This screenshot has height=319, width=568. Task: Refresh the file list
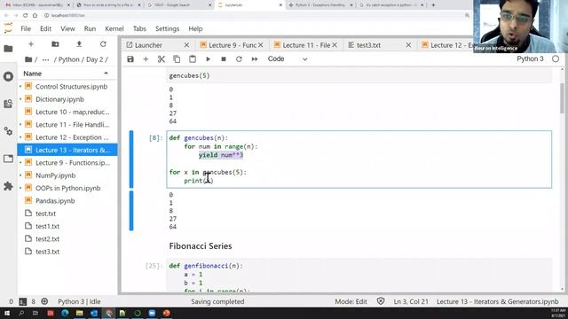coord(103,44)
